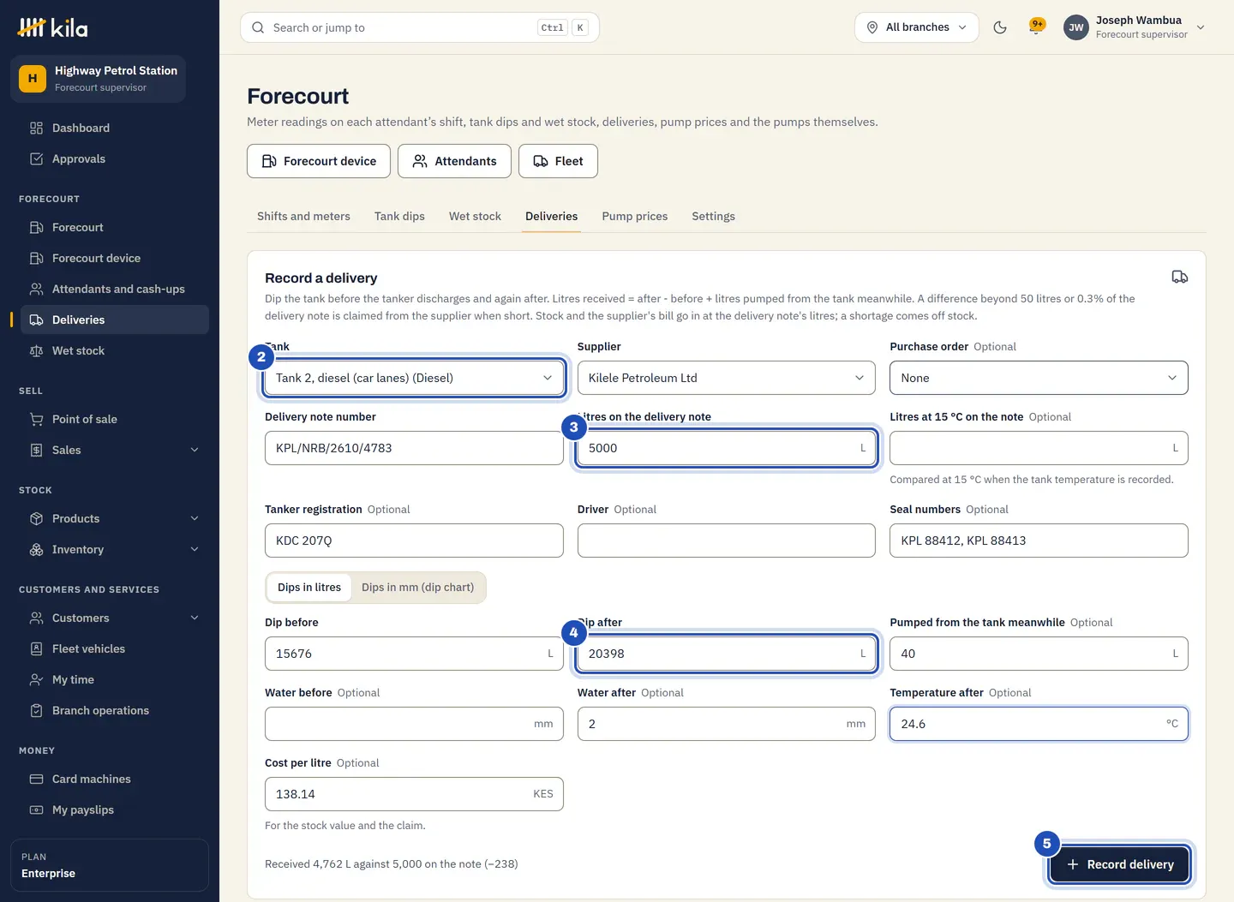Switch to the Pump prices tab
This screenshot has width=1234, height=902.
pos(634,216)
